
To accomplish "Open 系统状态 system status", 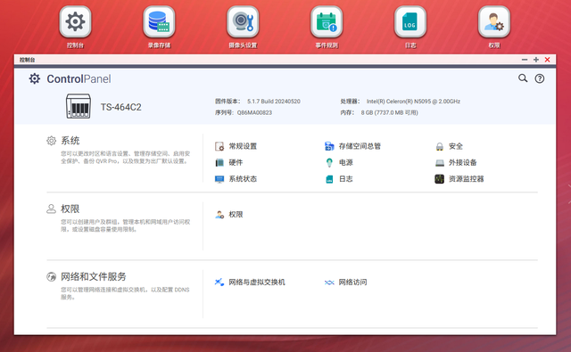I will (236, 179).
